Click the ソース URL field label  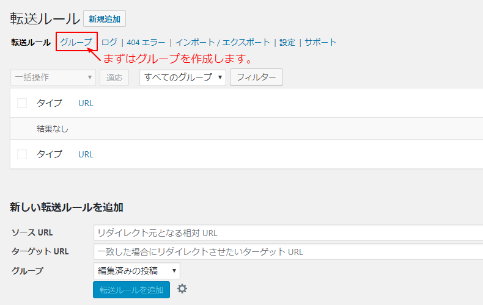32,233
